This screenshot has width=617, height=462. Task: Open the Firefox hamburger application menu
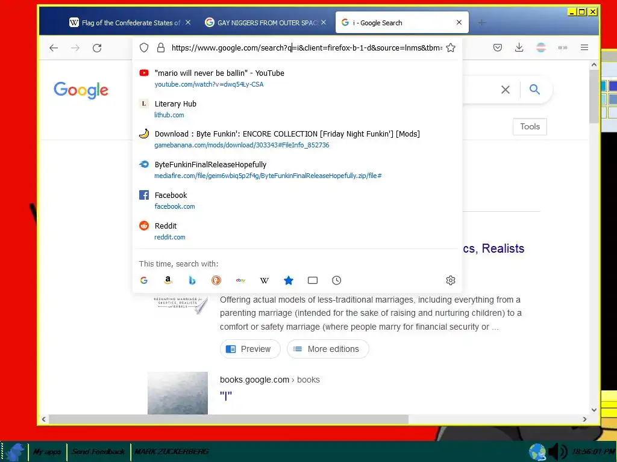(584, 48)
